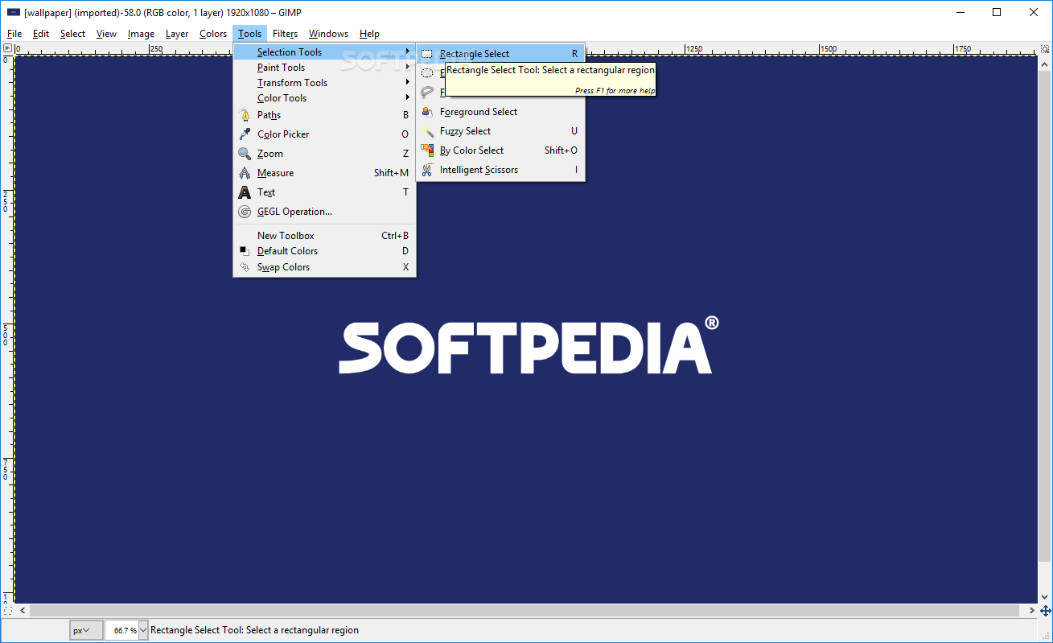Choose the Foreground Select tool
This screenshot has width=1053, height=643.
pos(500,112)
